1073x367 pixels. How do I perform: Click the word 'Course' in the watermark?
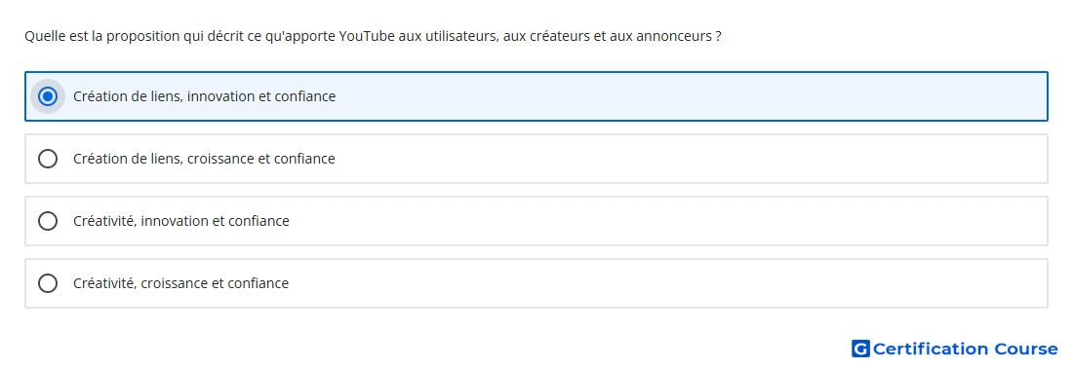1026,349
